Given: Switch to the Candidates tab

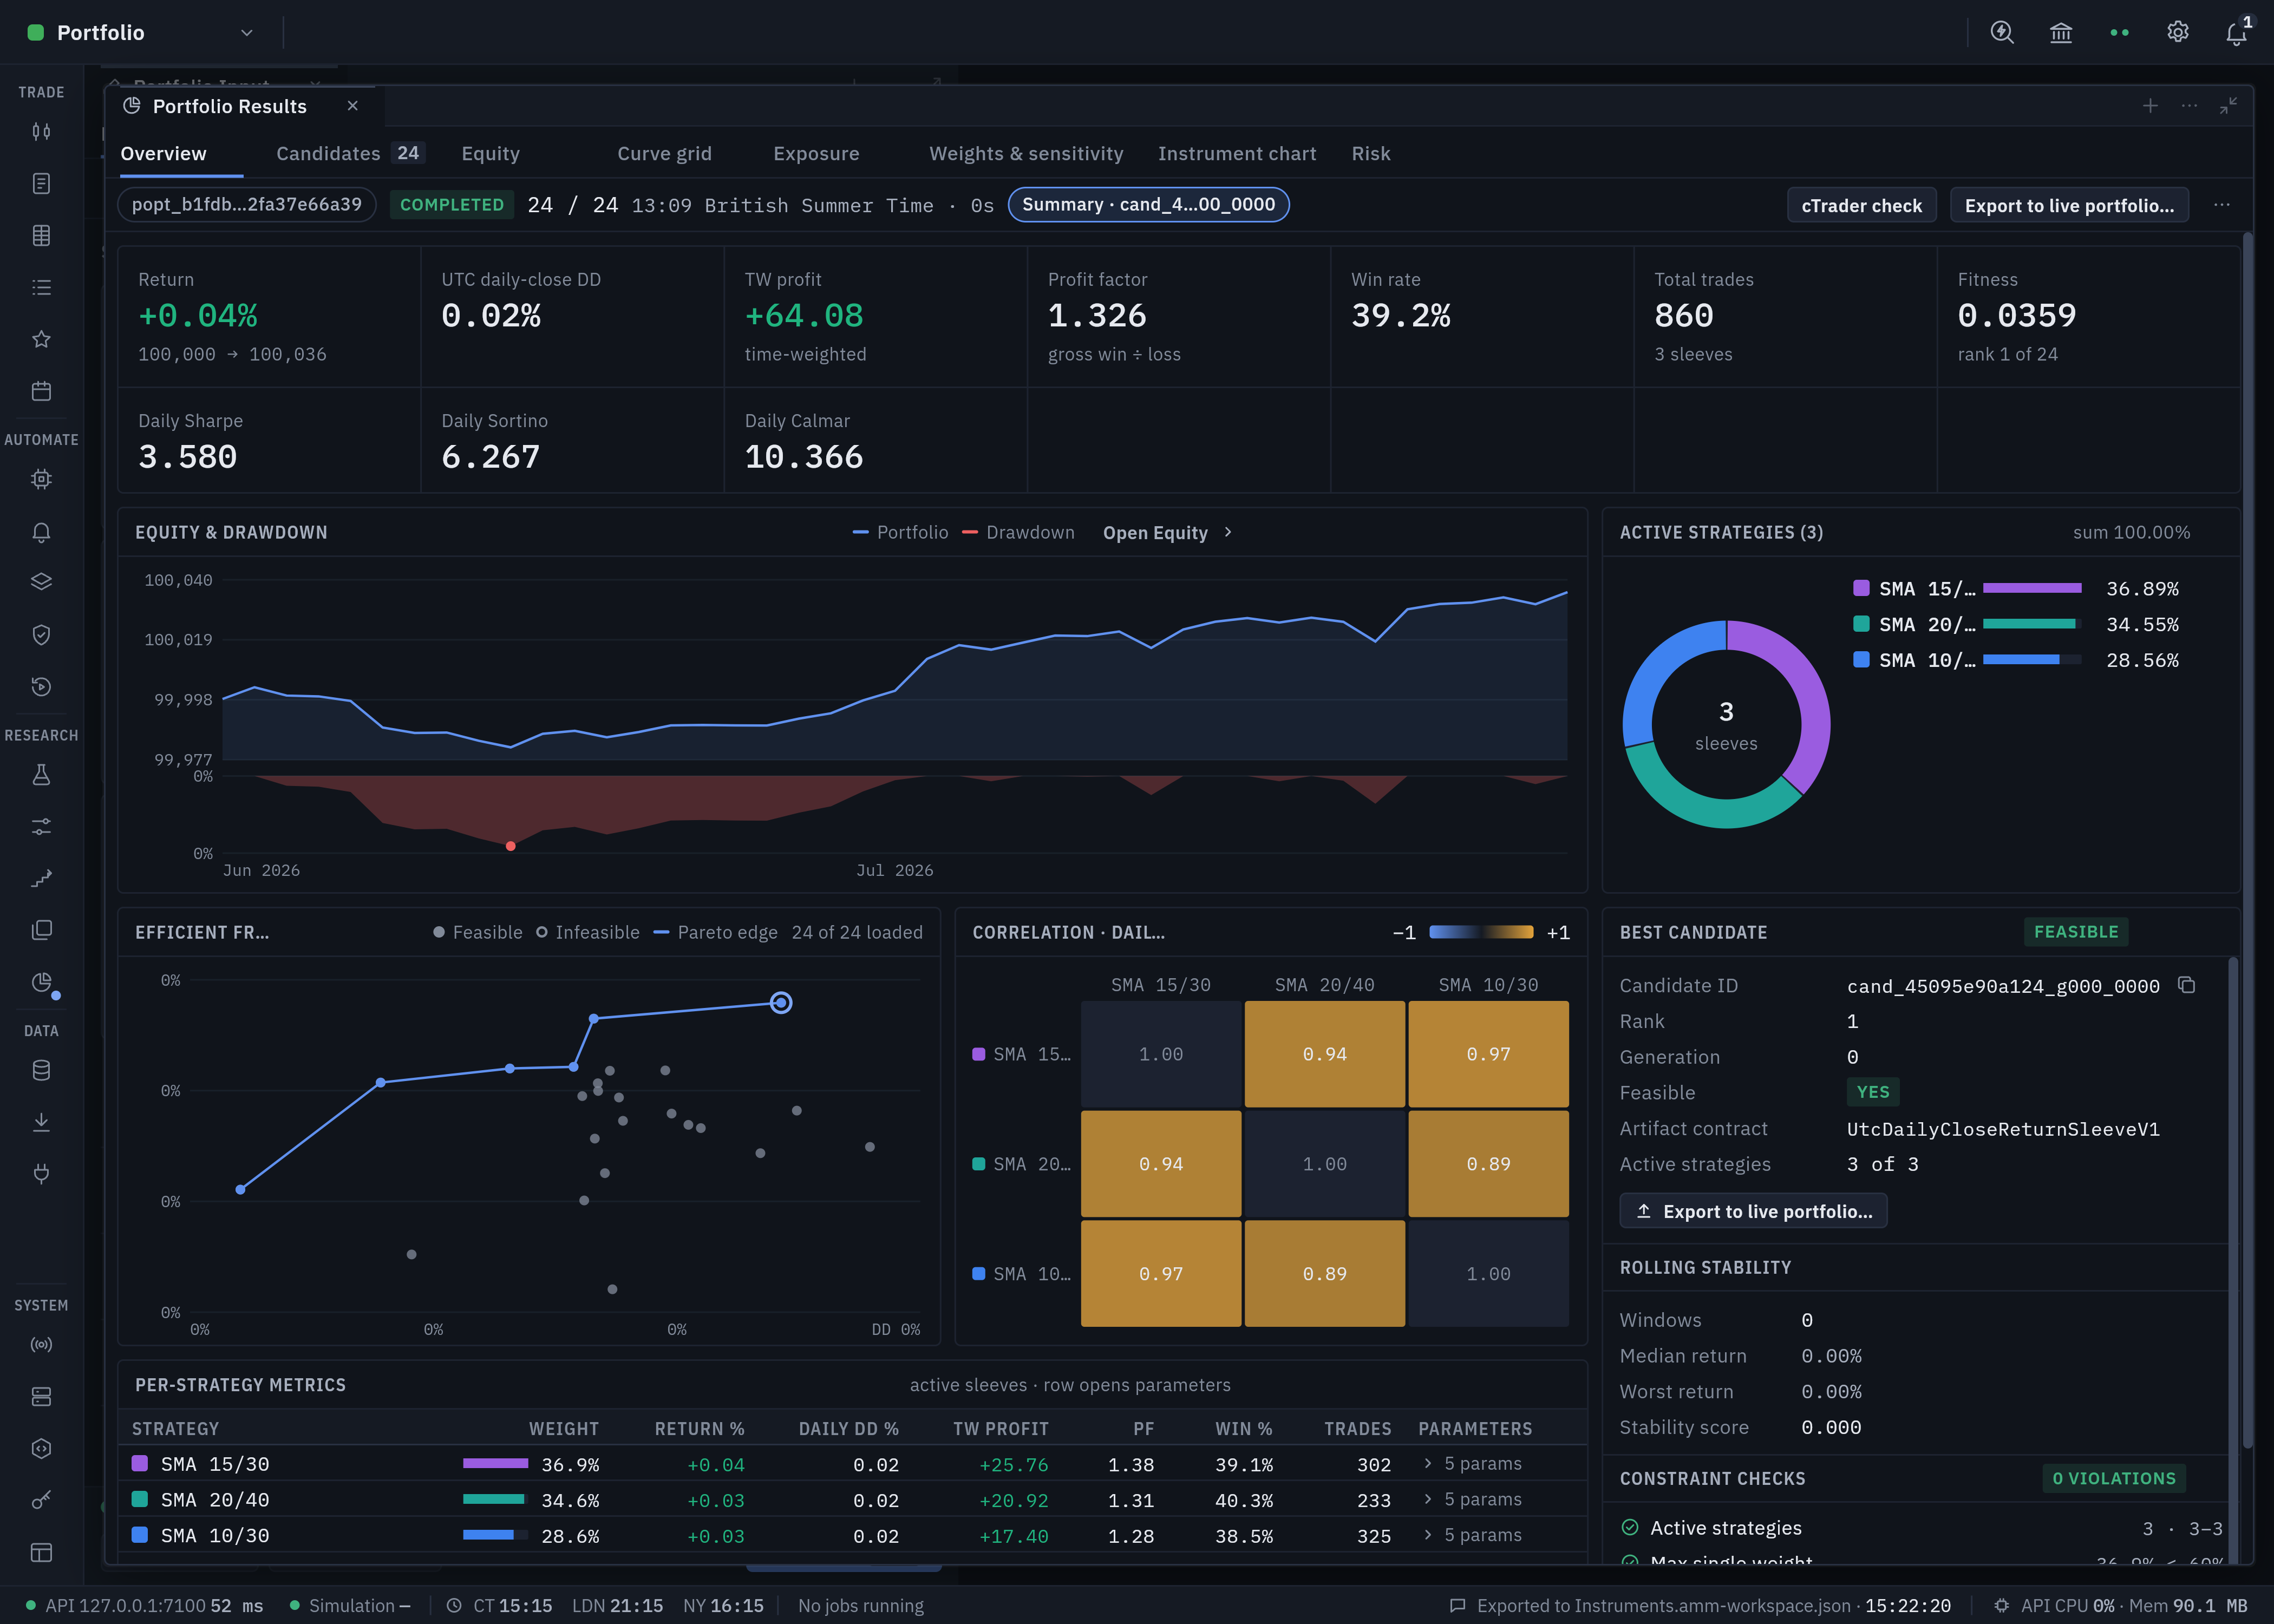Looking at the screenshot, I should coord(350,153).
